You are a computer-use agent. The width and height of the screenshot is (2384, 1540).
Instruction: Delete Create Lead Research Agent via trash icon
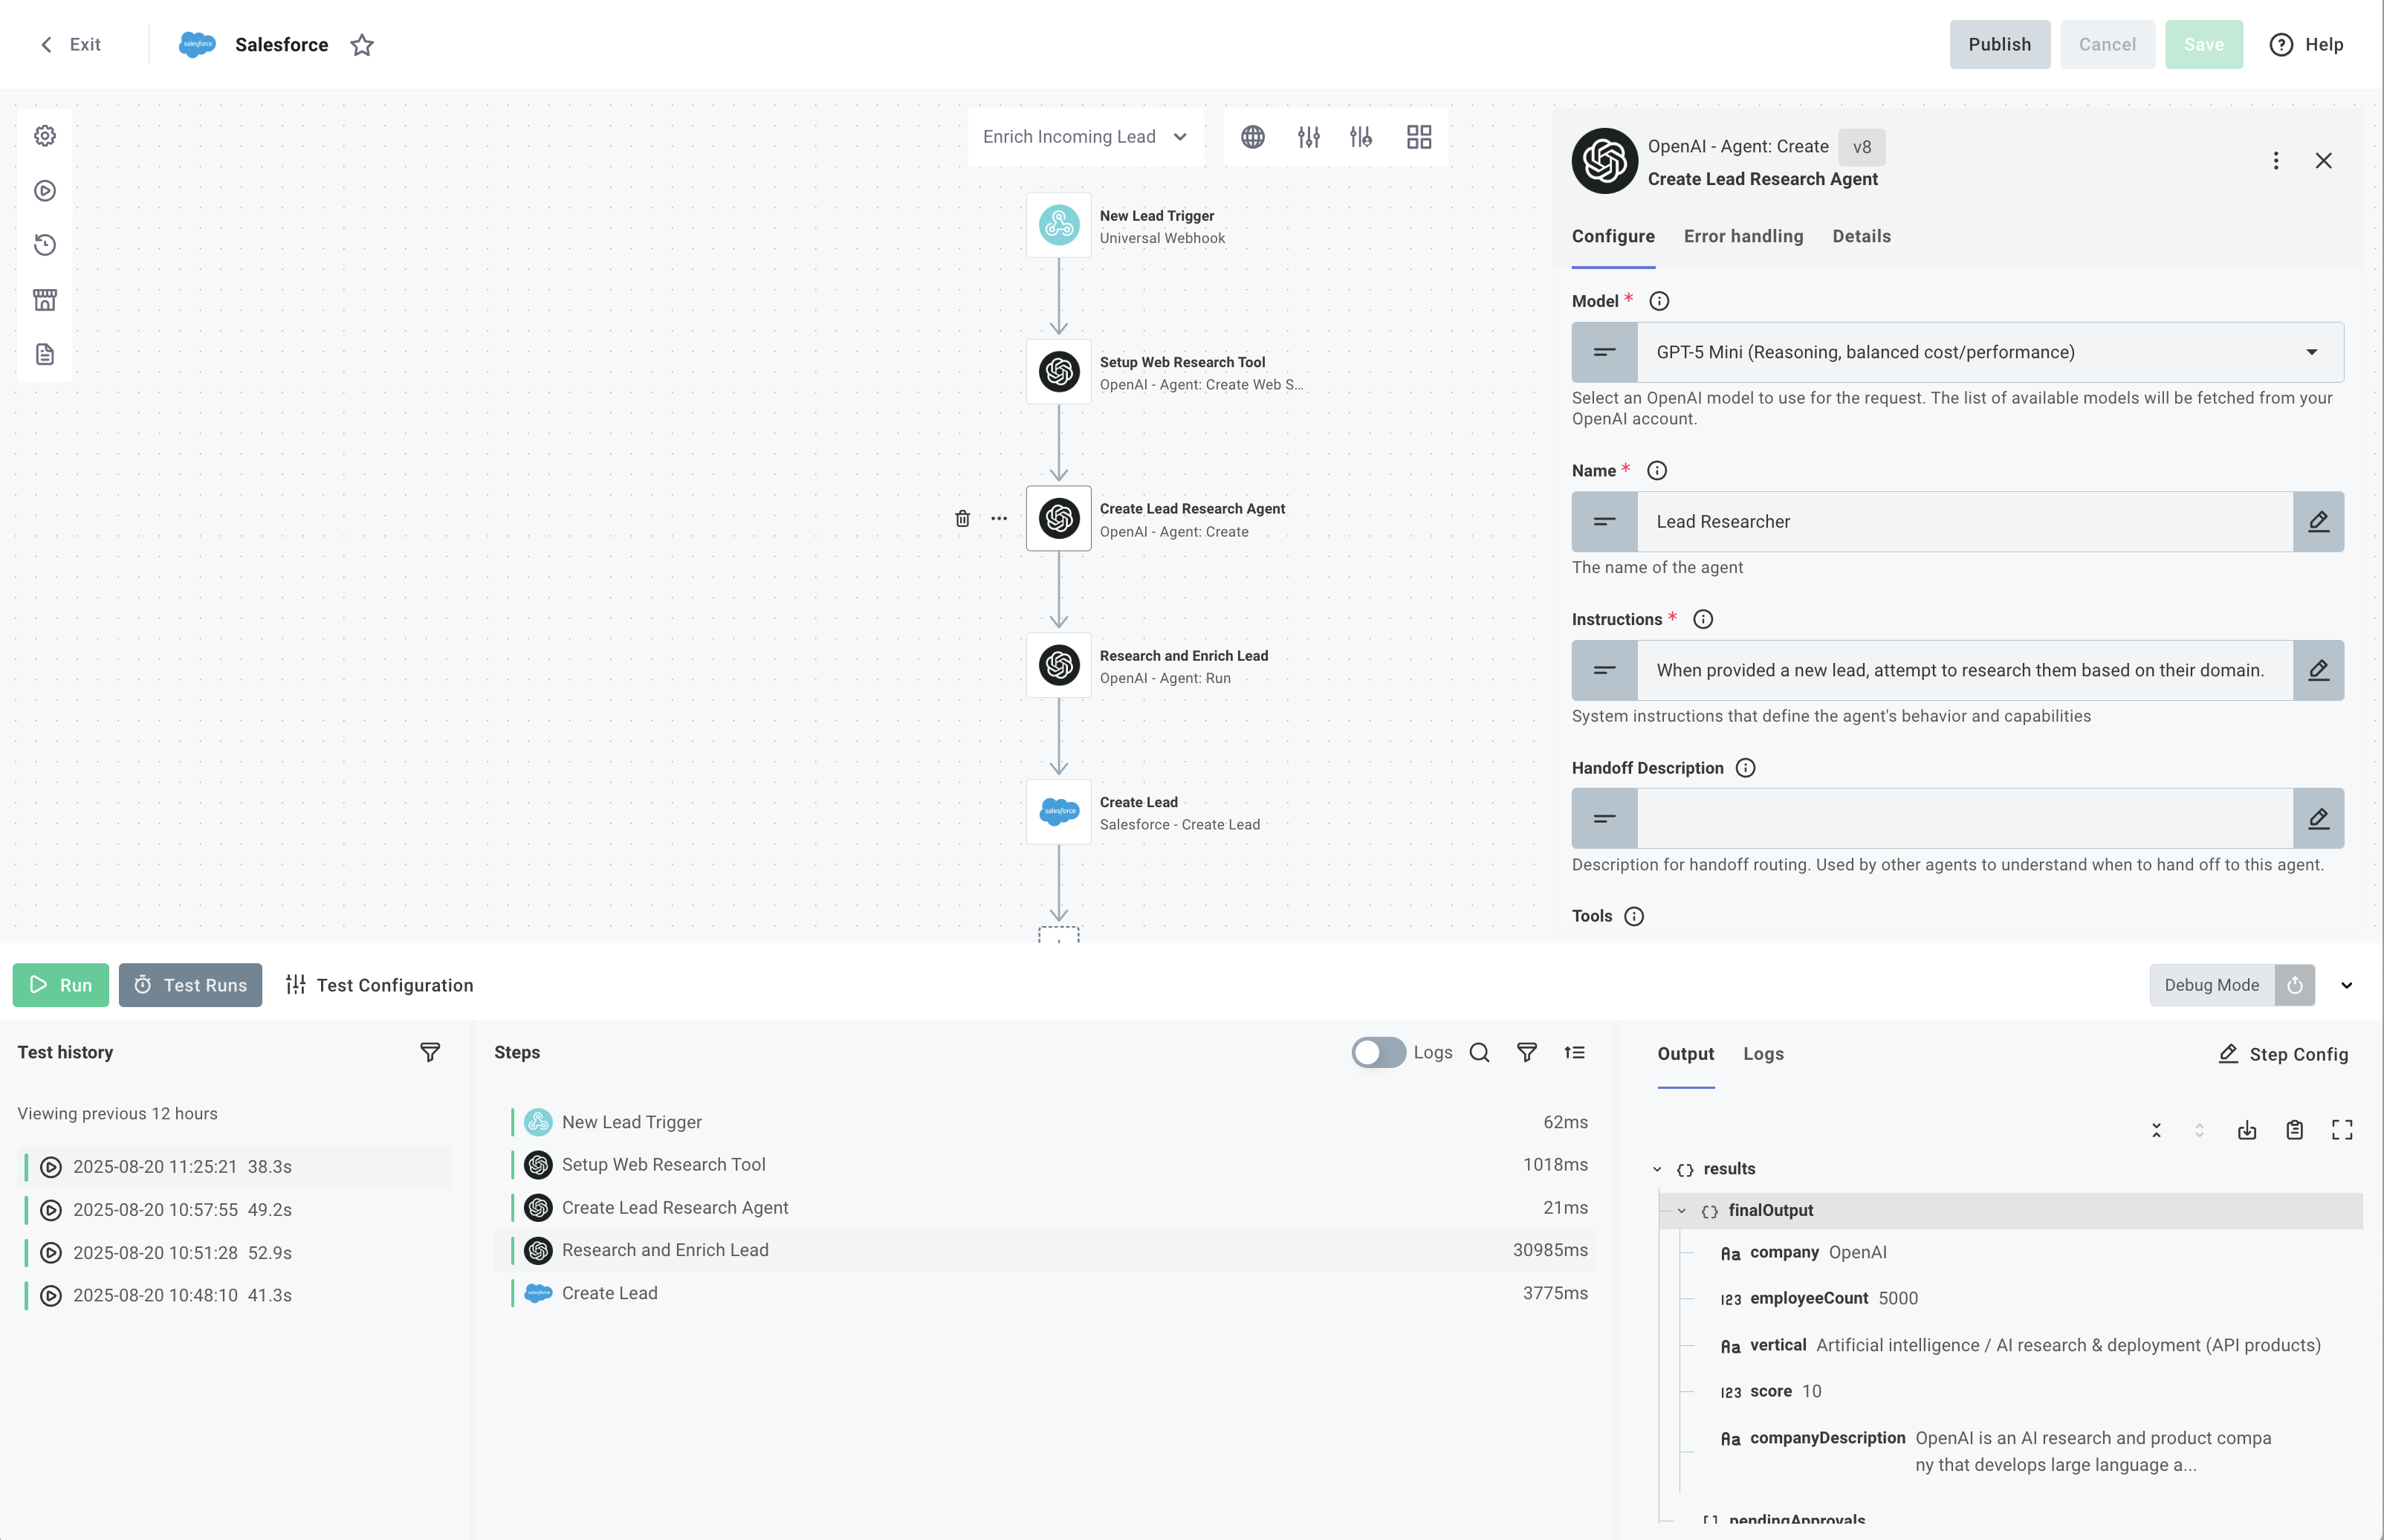click(962, 518)
